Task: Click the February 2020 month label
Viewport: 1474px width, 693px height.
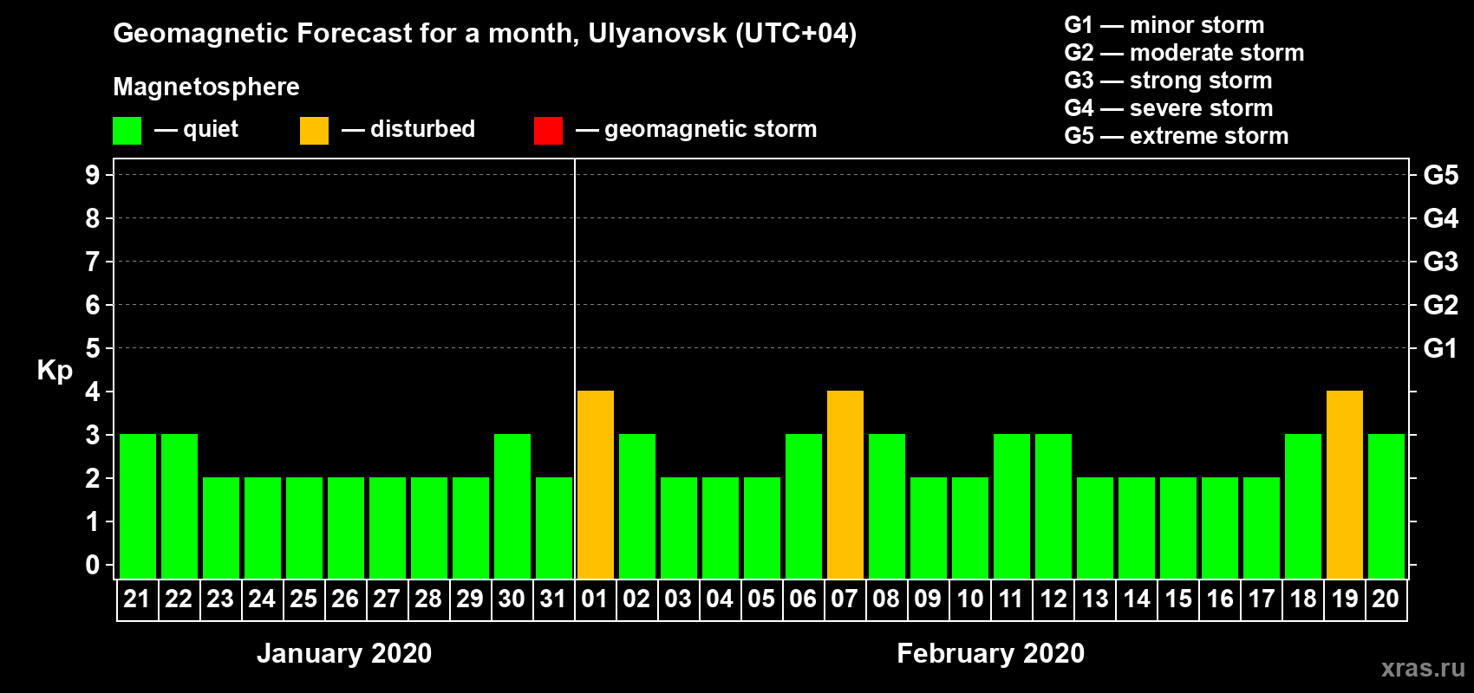Action: click(x=990, y=653)
